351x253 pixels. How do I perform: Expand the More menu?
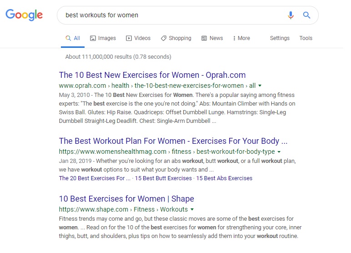[x=241, y=38]
